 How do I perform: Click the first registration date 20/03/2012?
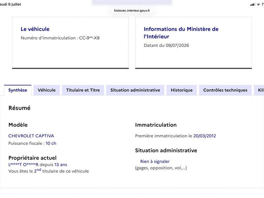(205, 136)
